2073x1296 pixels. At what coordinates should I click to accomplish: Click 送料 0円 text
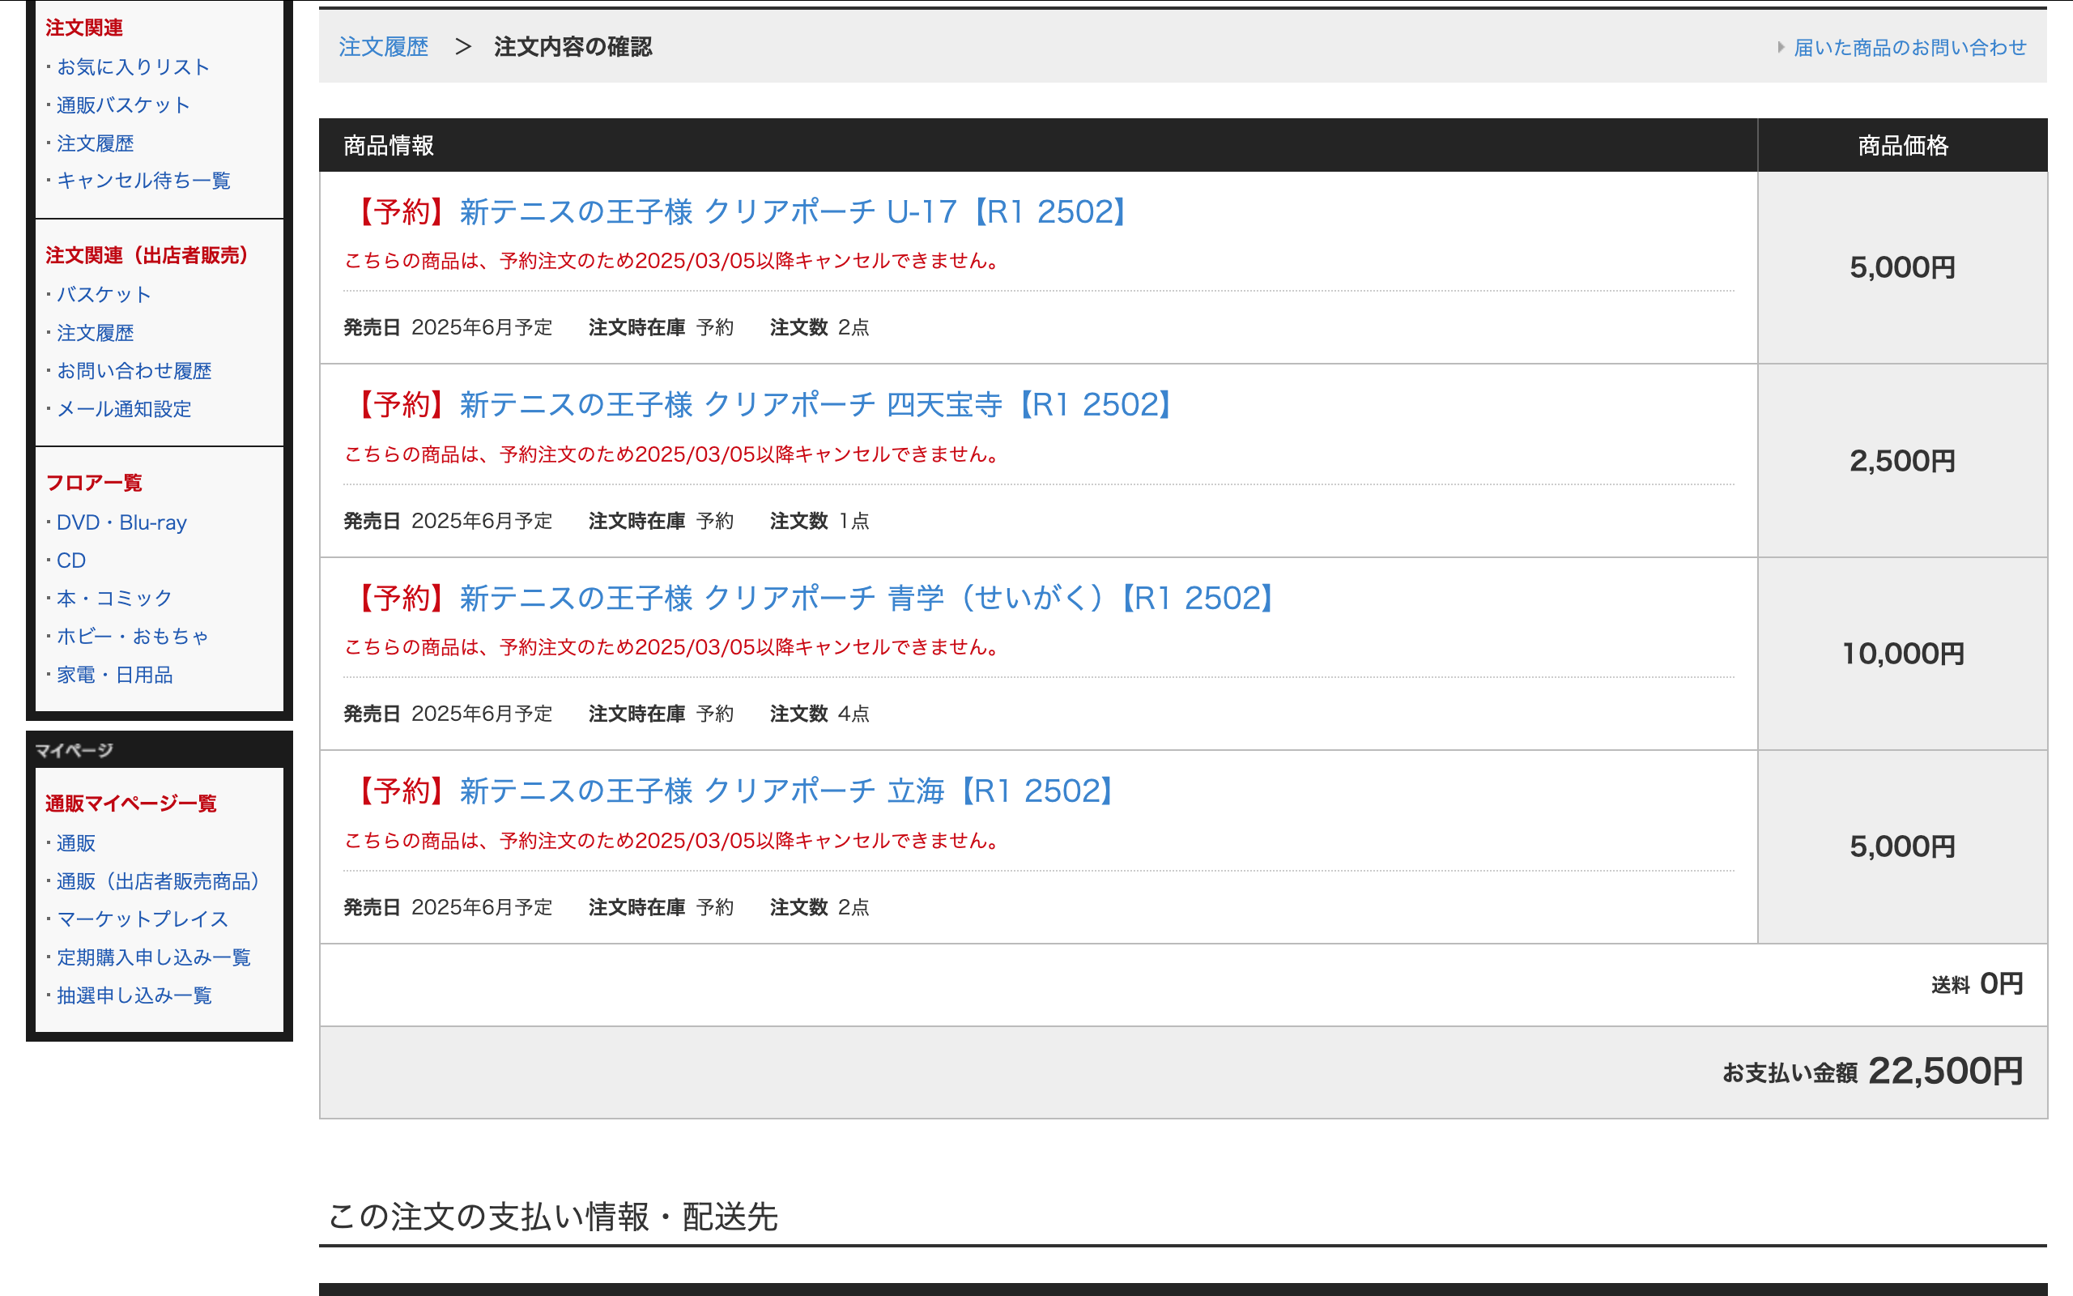tap(1977, 984)
